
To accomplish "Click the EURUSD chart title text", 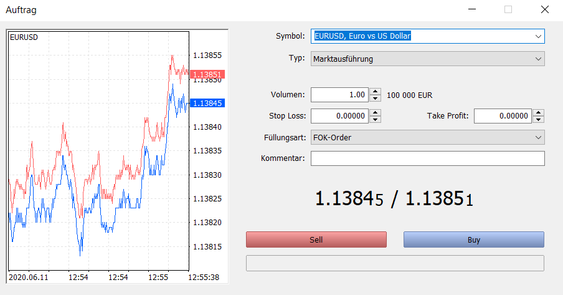I will click(x=24, y=37).
